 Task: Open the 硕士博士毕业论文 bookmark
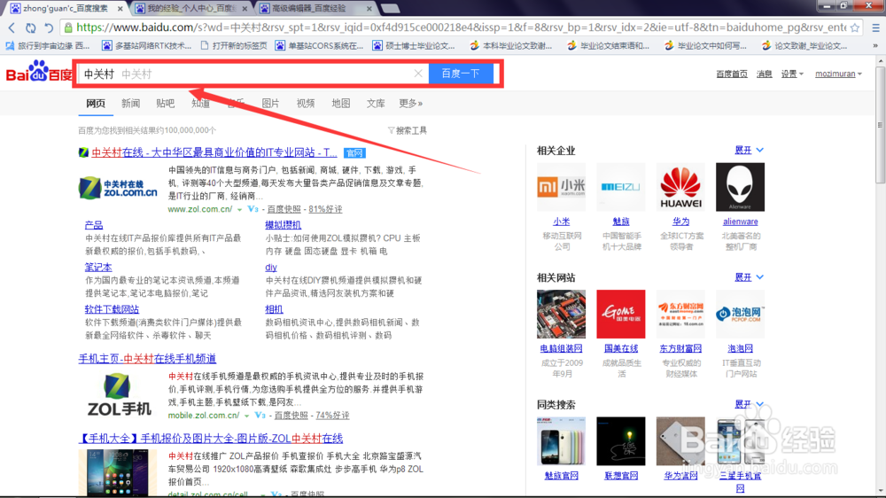pos(414,46)
